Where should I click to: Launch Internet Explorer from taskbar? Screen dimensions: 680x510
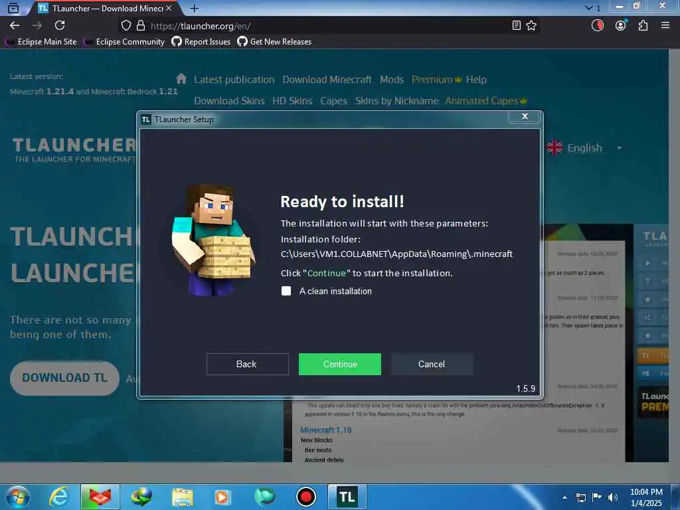pyautogui.click(x=59, y=497)
